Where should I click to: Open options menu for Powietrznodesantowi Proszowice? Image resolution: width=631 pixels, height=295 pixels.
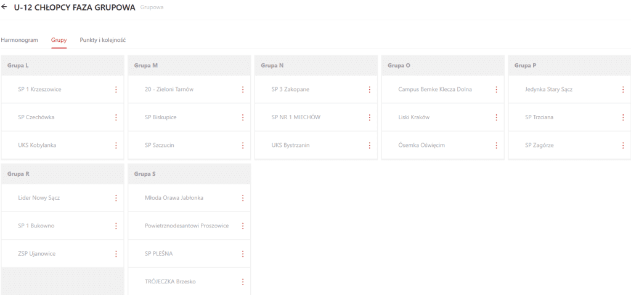[x=243, y=226]
